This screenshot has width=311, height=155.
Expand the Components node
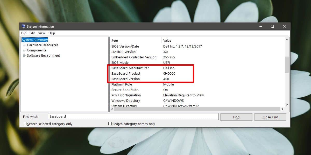pos(24,50)
